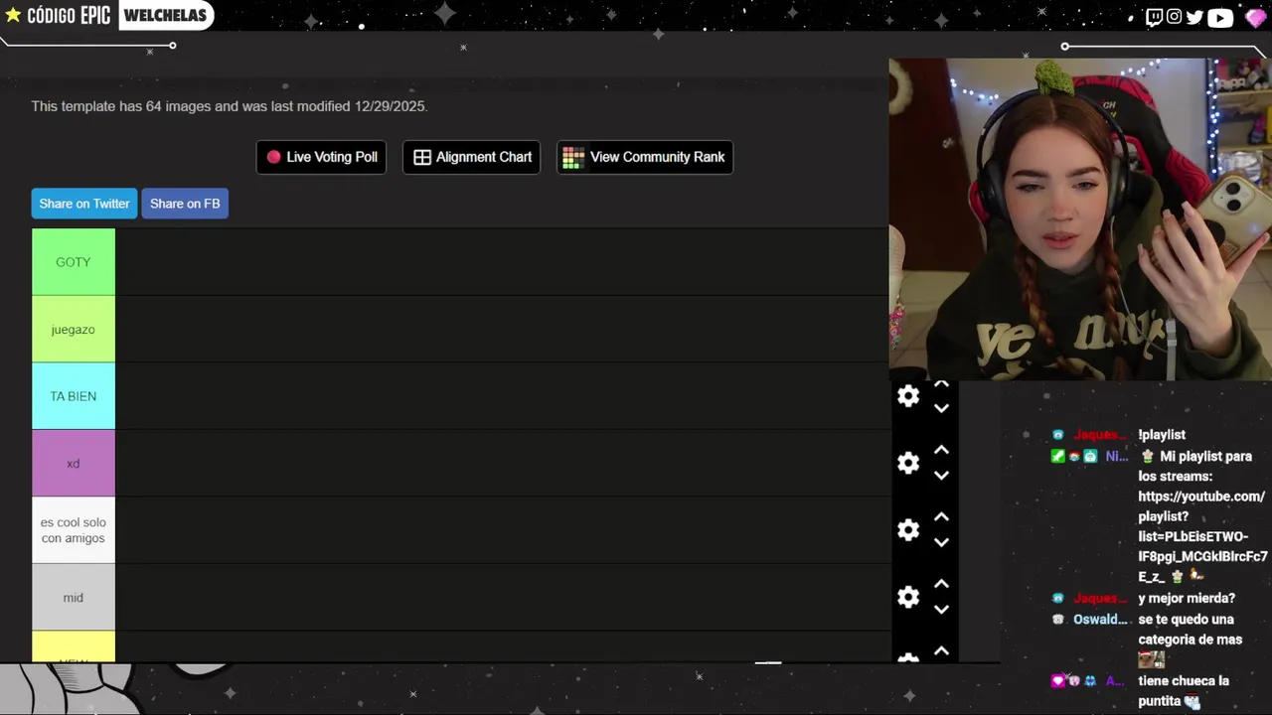Viewport: 1272px width, 715px height.
Task: Start a Live Voting Poll
Action: (321, 157)
